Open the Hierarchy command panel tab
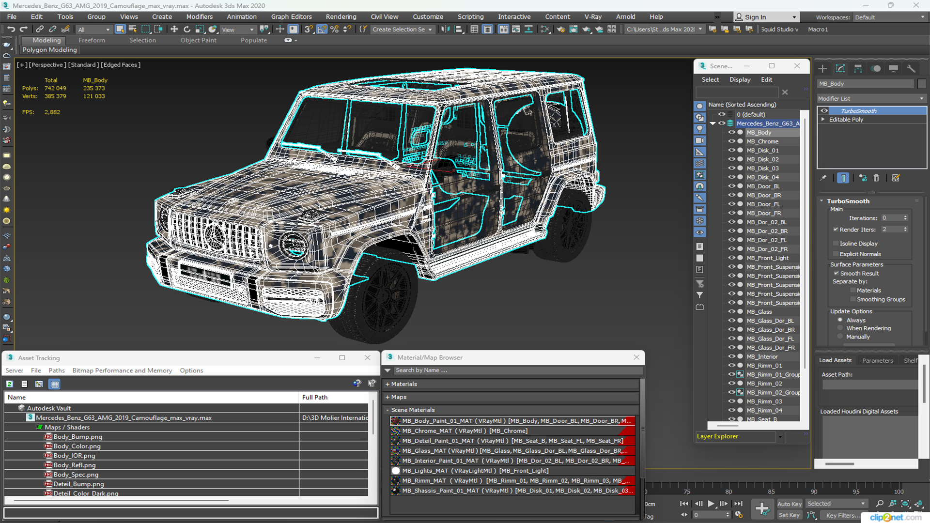This screenshot has width=930, height=523. point(858,68)
